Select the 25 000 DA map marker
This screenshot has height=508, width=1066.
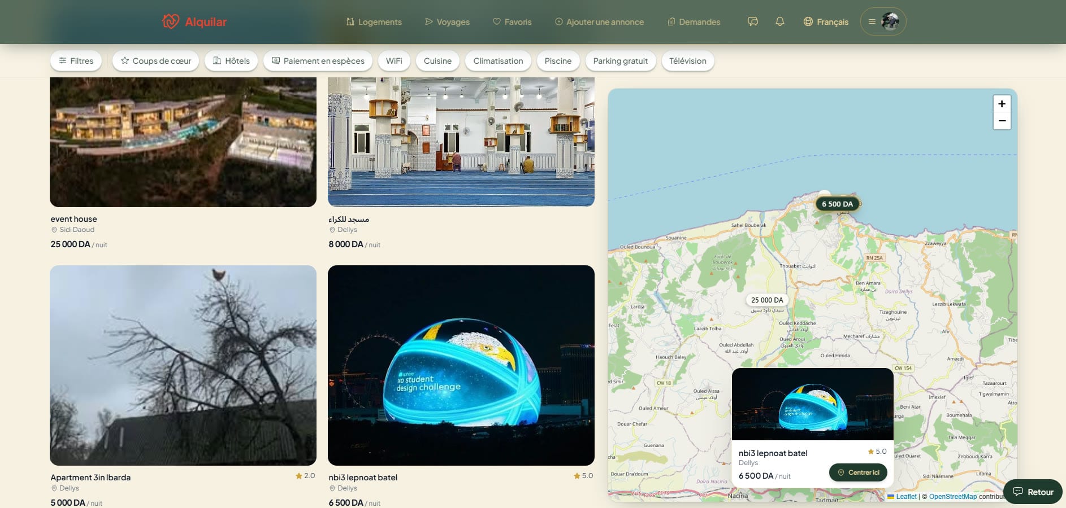(767, 300)
